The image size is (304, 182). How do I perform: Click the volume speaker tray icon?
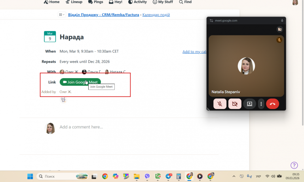(273, 176)
